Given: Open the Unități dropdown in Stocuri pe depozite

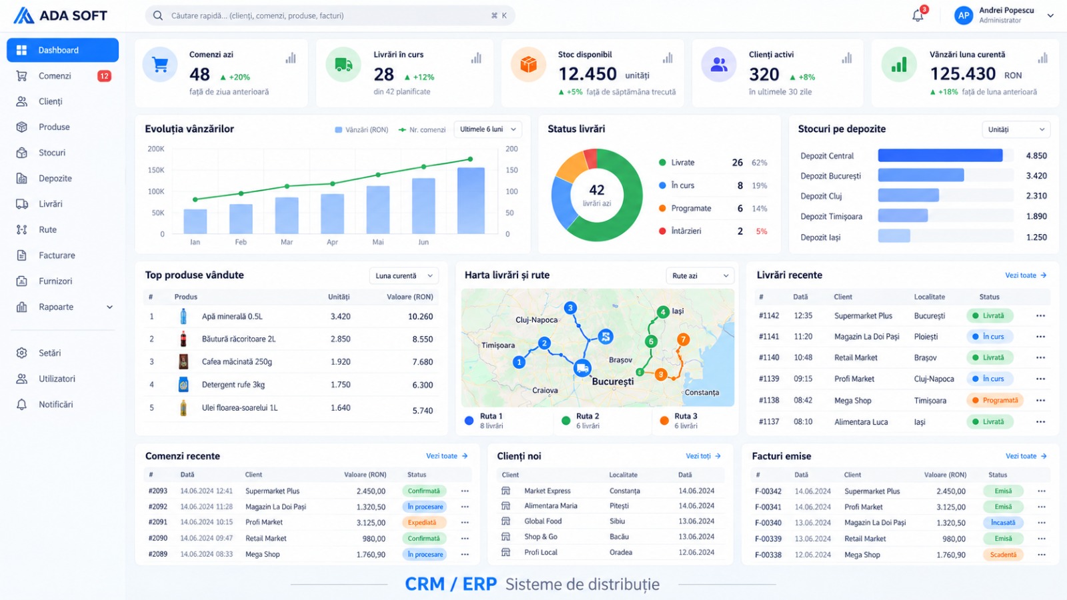Looking at the screenshot, I should click(1016, 129).
